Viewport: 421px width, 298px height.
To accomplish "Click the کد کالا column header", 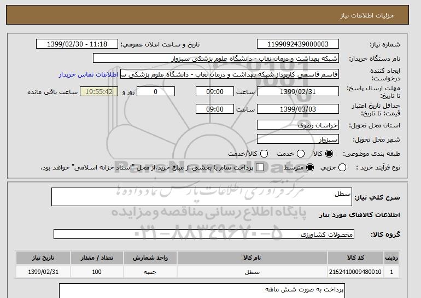I will click(x=355, y=258).
